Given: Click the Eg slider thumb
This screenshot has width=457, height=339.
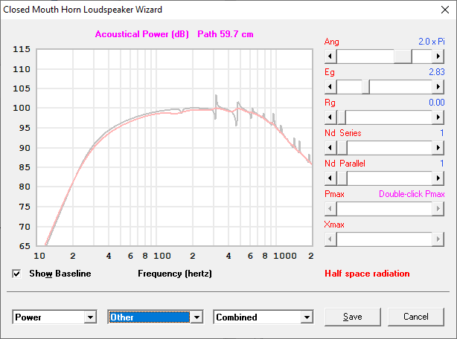Looking at the screenshot, I should (x=365, y=87).
